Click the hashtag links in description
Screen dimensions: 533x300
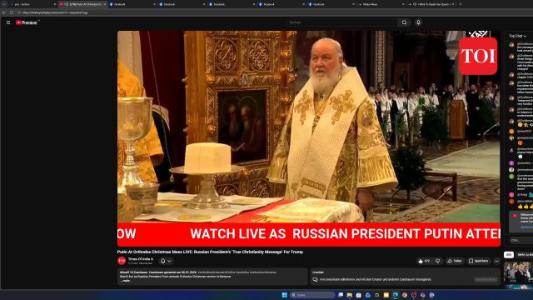[237, 272]
